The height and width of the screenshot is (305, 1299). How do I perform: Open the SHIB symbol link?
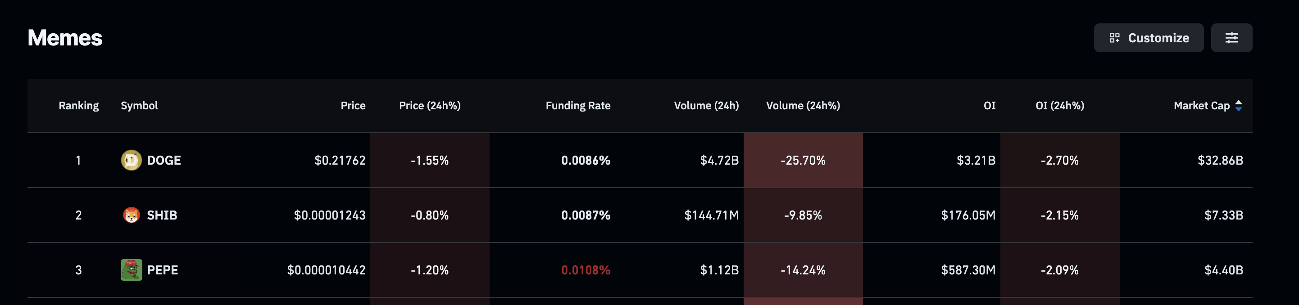pyautogui.click(x=162, y=215)
